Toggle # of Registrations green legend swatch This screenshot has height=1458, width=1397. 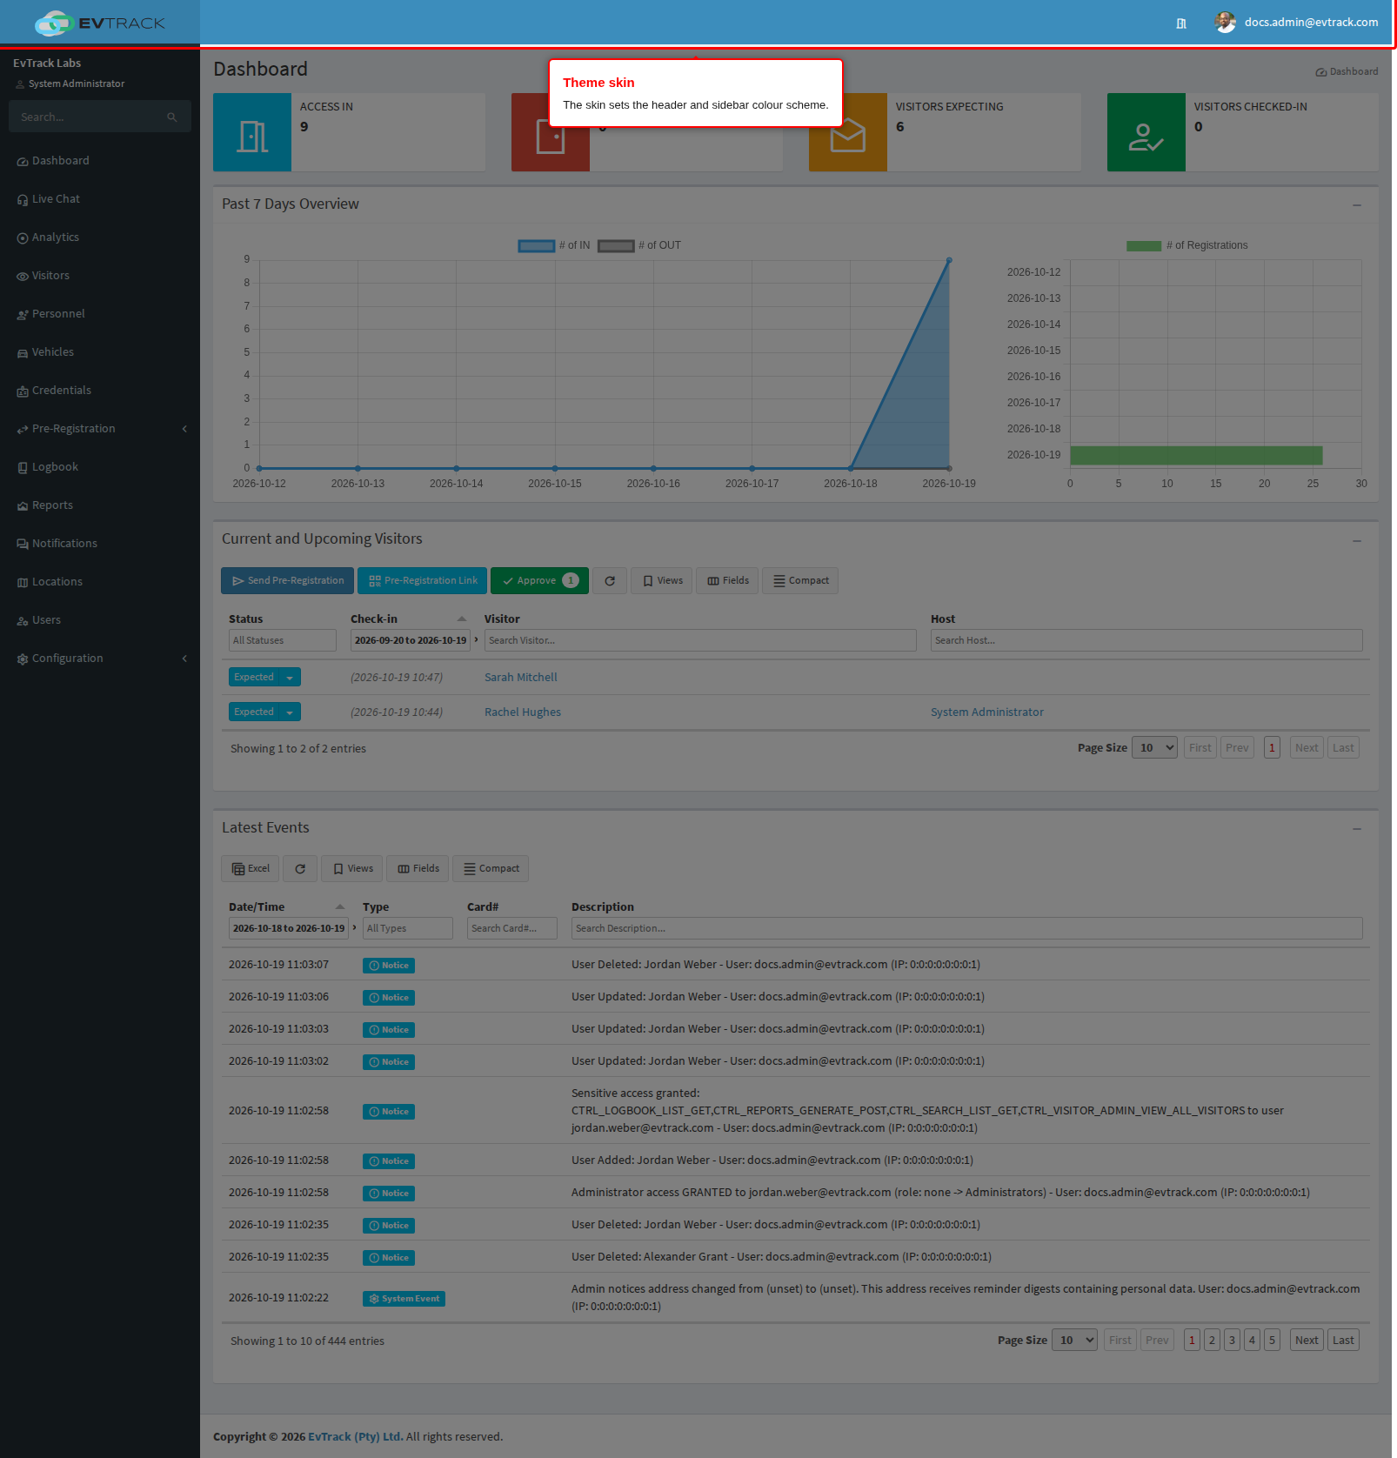click(1144, 246)
